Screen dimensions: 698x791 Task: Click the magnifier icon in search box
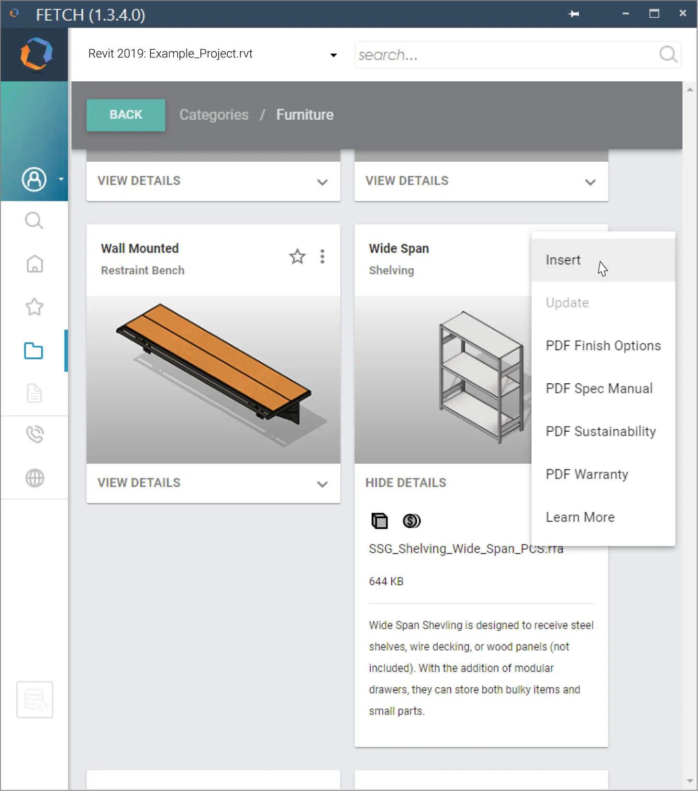[668, 55]
